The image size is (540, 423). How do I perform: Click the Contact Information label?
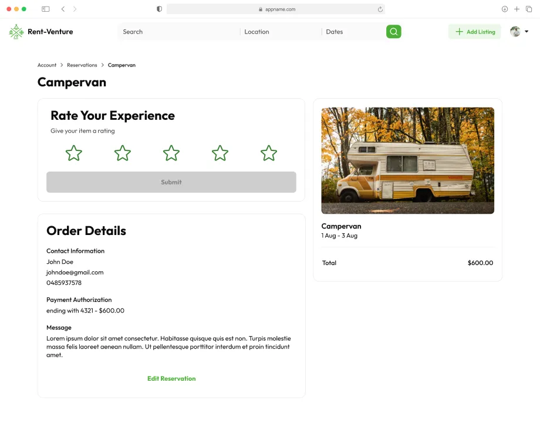tap(75, 251)
